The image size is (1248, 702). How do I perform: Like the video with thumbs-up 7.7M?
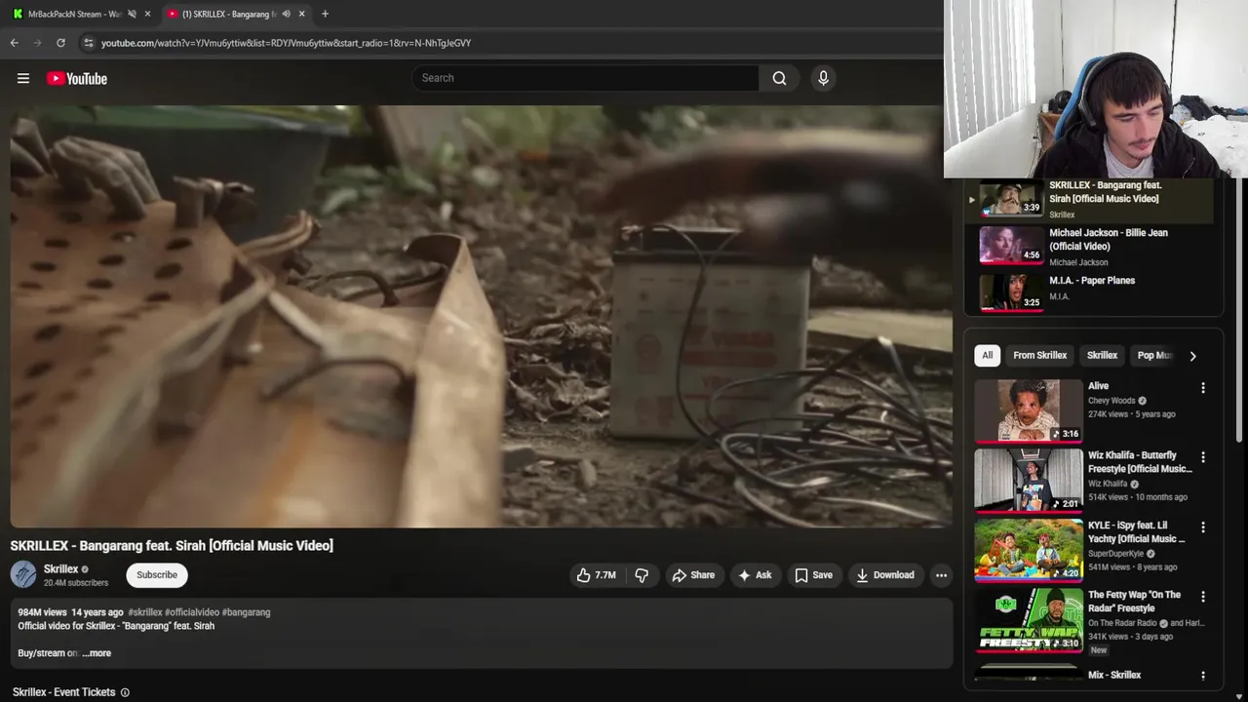[596, 575]
